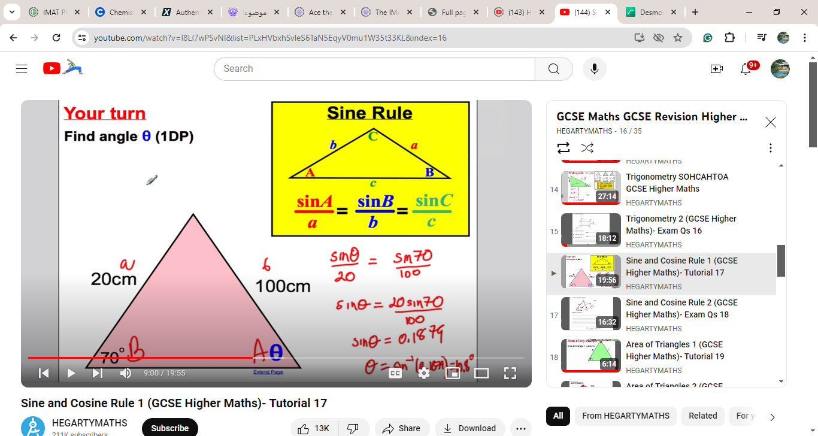This screenshot has height=436, width=818.
Task: Search with voice microphone
Action: click(x=594, y=69)
